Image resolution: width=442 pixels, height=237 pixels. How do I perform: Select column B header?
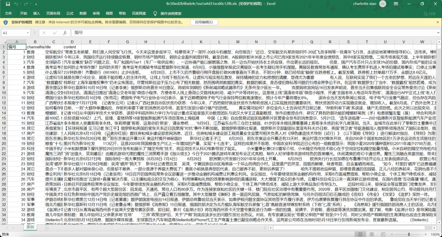[35, 42]
